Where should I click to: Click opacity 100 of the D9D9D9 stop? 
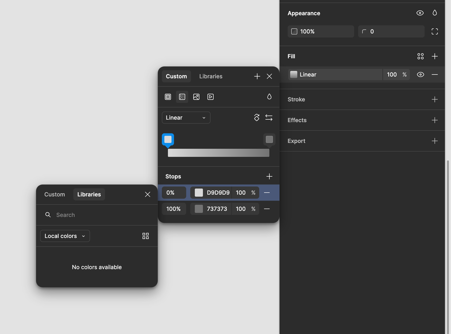[241, 193]
